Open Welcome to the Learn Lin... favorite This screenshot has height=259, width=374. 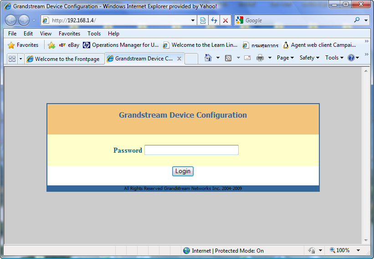tap(200, 45)
